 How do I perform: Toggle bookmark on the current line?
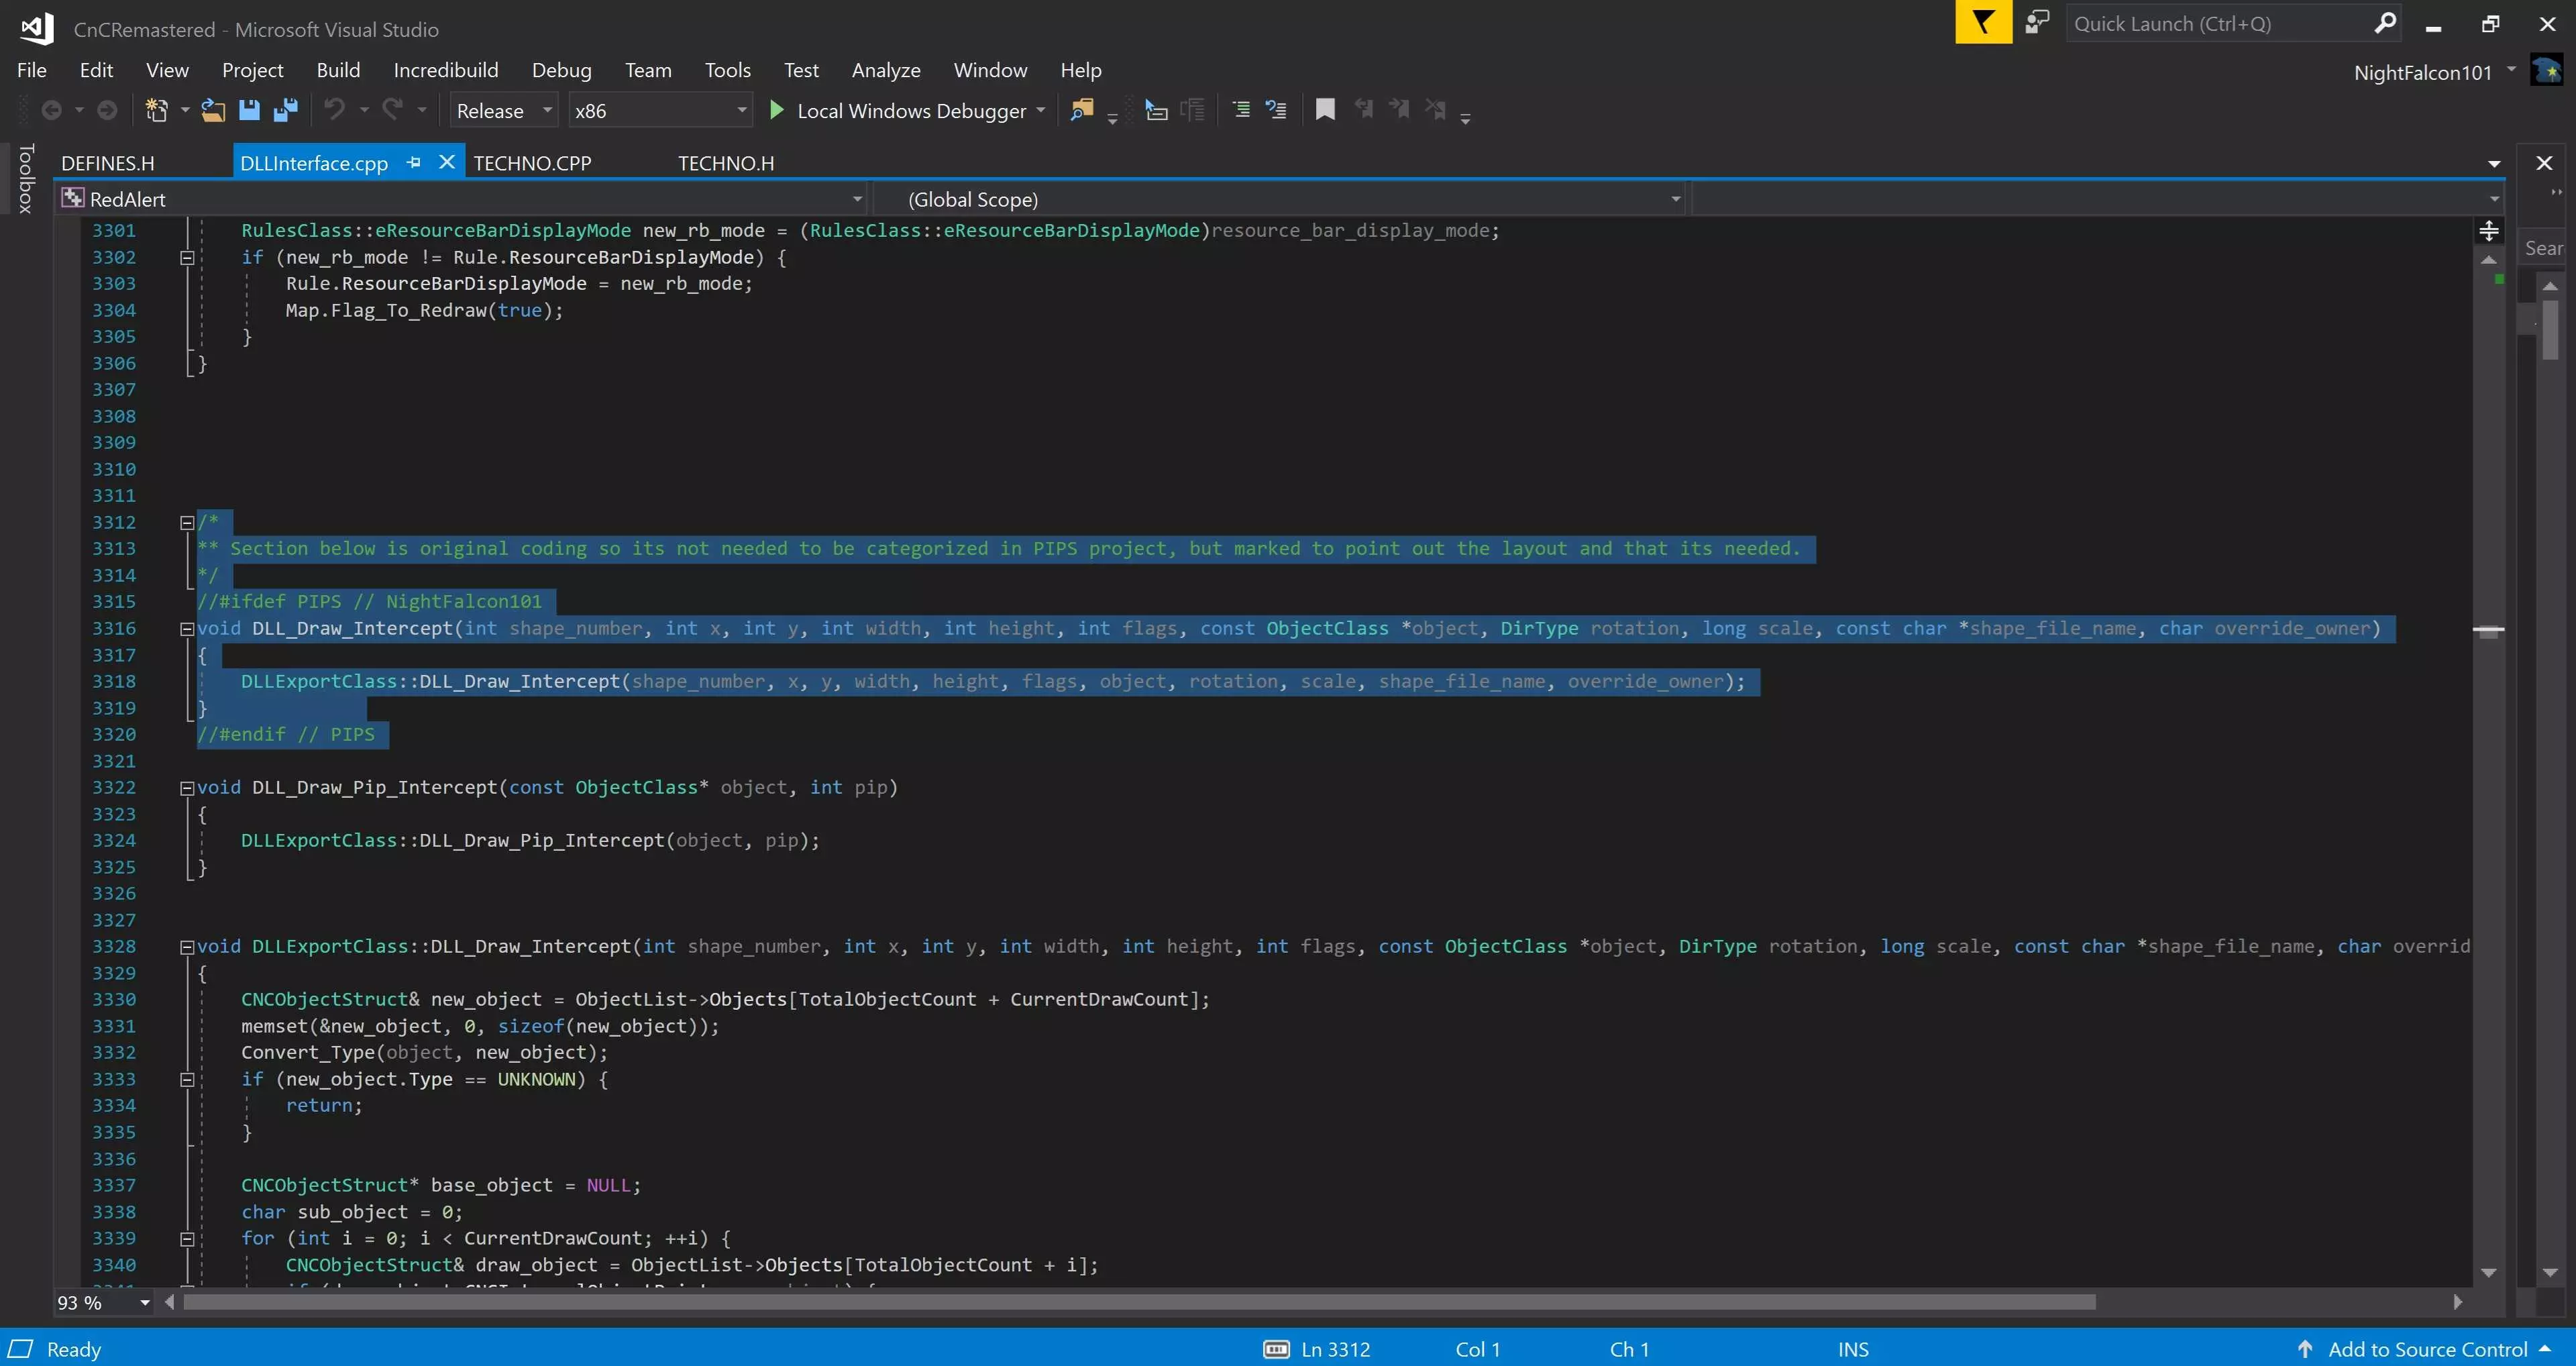tap(1325, 110)
